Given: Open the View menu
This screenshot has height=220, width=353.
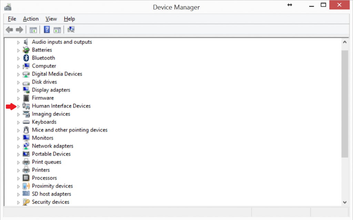Looking at the screenshot, I should [51, 19].
